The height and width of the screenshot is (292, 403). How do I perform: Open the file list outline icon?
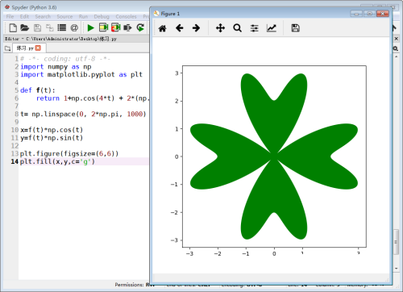(62, 27)
